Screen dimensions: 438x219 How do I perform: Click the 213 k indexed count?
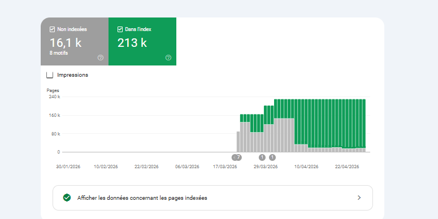[x=132, y=43]
